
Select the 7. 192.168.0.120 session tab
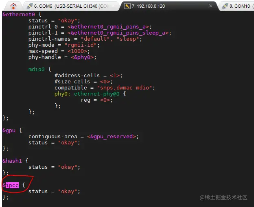(168, 6)
